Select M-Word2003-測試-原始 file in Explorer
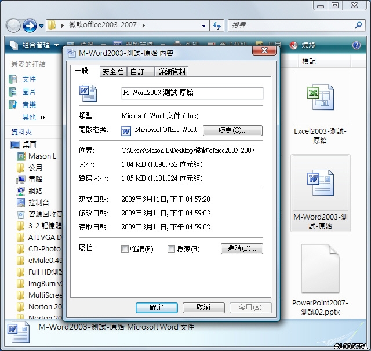The height and width of the screenshot is (351, 371). (321, 193)
